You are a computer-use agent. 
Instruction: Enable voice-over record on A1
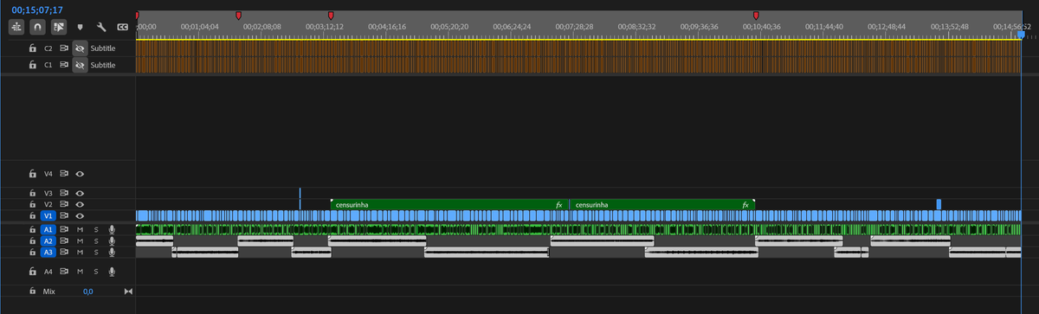[111, 229]
